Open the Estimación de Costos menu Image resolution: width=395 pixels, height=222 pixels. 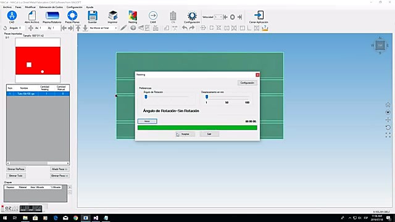coord(51,7)
